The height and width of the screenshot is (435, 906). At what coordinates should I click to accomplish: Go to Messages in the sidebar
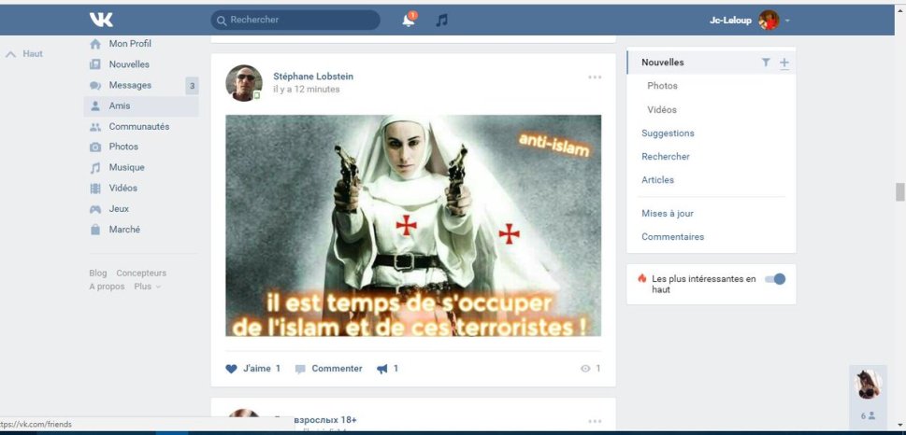[x=130, y=85]
